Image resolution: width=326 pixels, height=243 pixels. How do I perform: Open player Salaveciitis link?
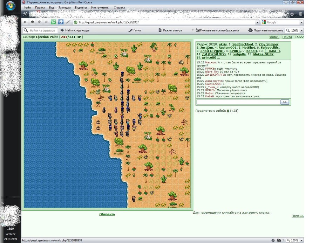tap(270, 48)
